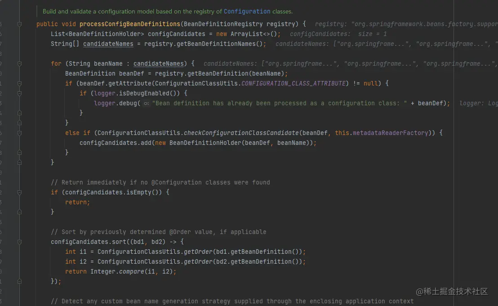Collapse the else if checkConfigurationClassCandidate block
Screen dimensions: 498x306
click(x=19, y=133)
